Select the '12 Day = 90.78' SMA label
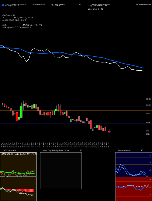 (11, 5)
